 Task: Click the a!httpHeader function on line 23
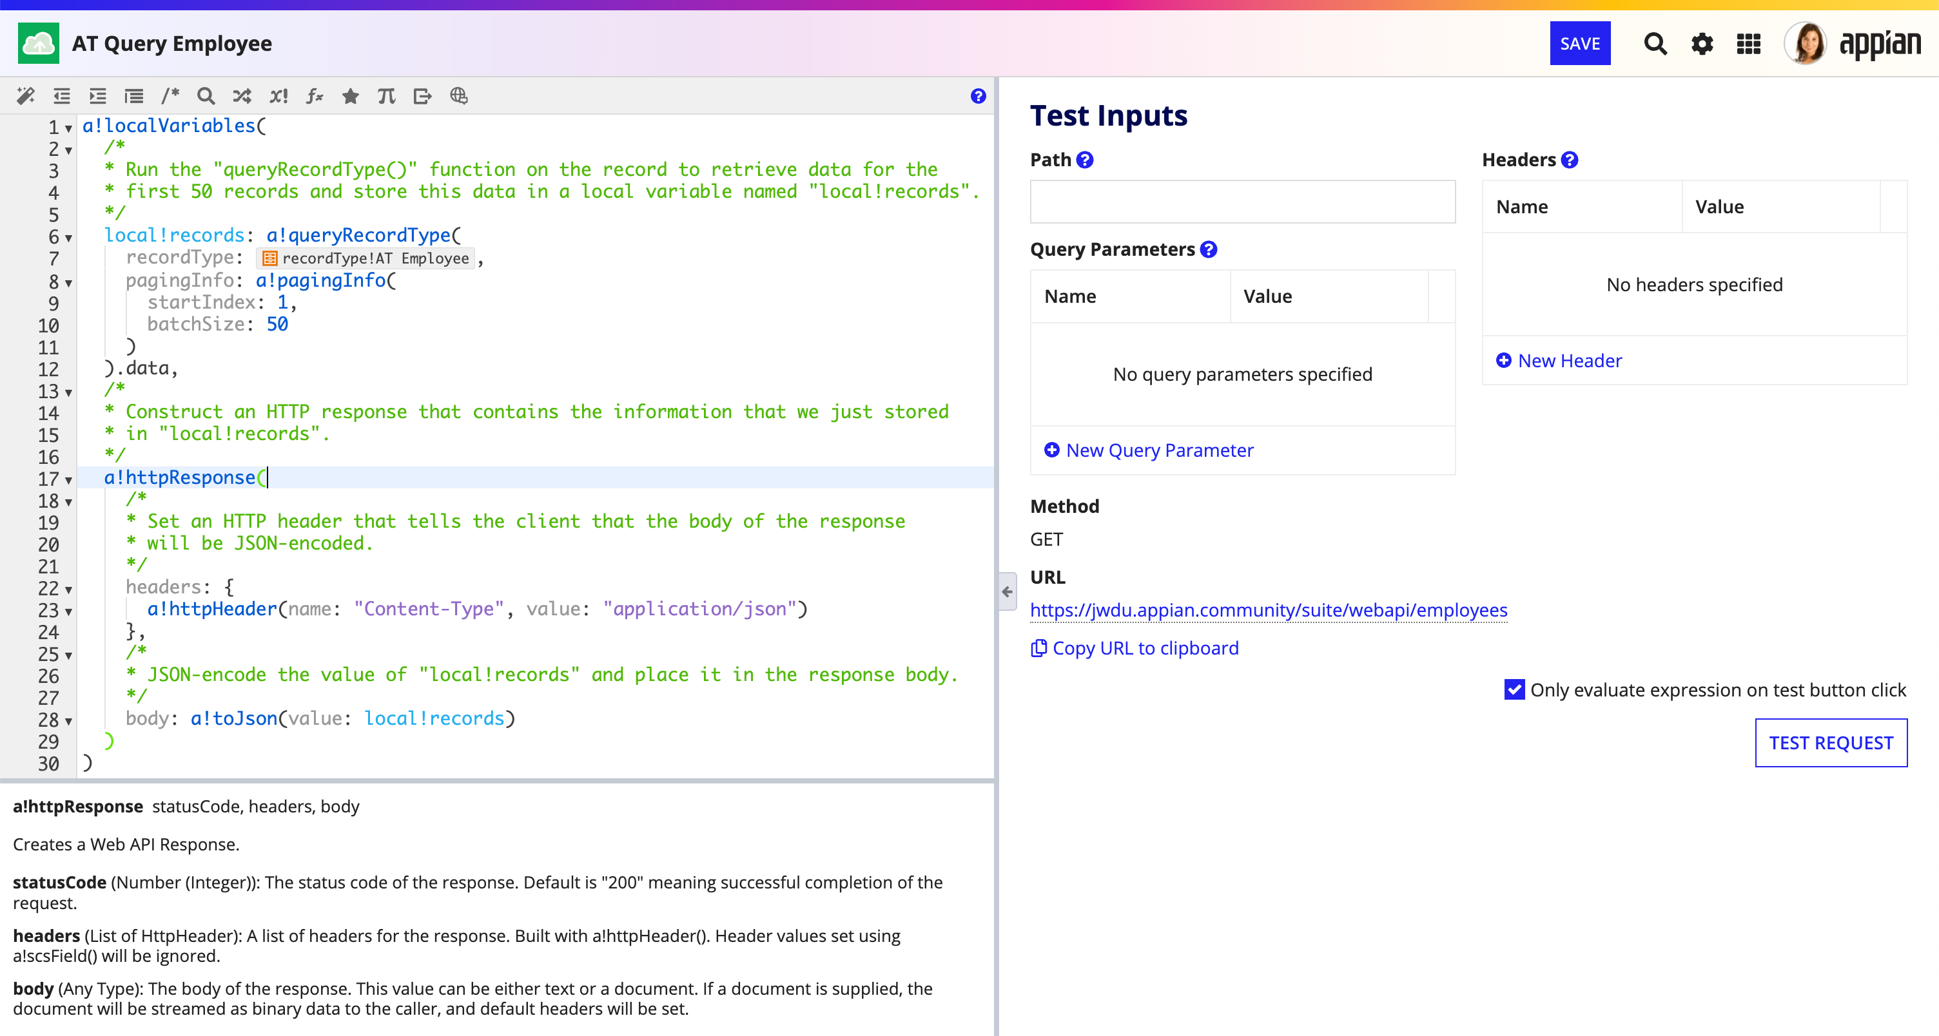(x=212, y=609)
